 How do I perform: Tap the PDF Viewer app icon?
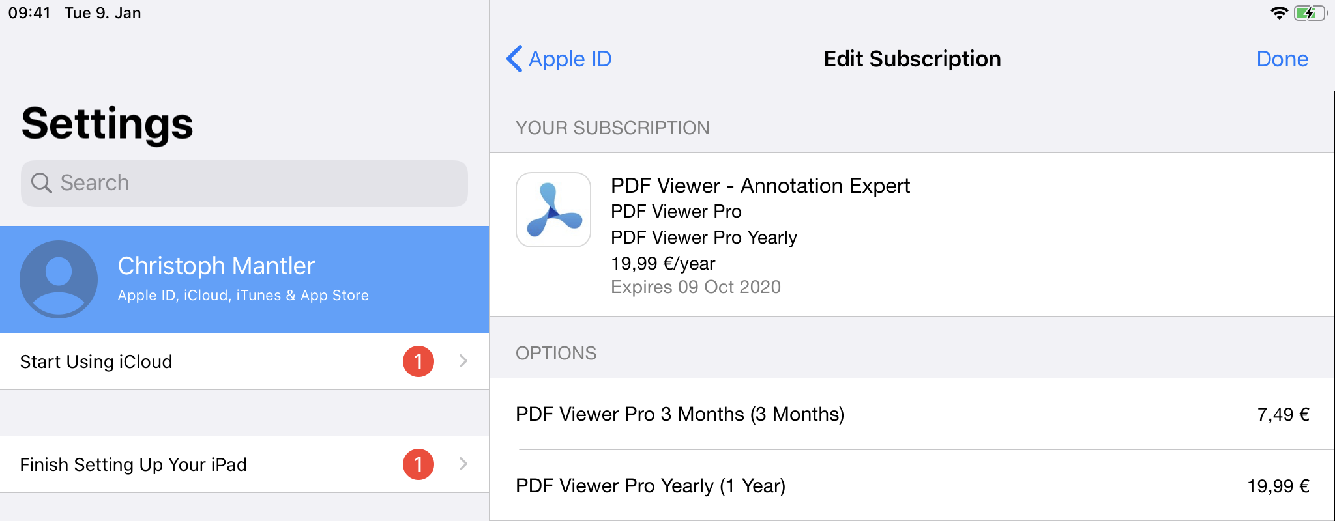(553, 210)
